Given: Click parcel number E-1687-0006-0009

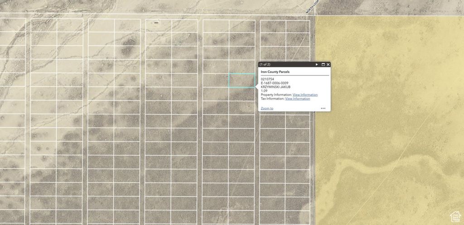Looking at the screenshot, I should click(275, 83).
